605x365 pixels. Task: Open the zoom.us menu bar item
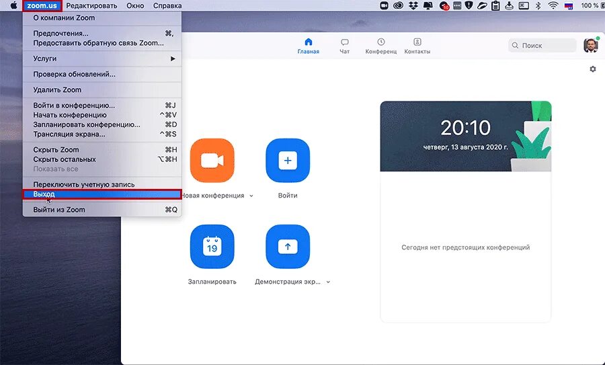[x=42, y=5]
